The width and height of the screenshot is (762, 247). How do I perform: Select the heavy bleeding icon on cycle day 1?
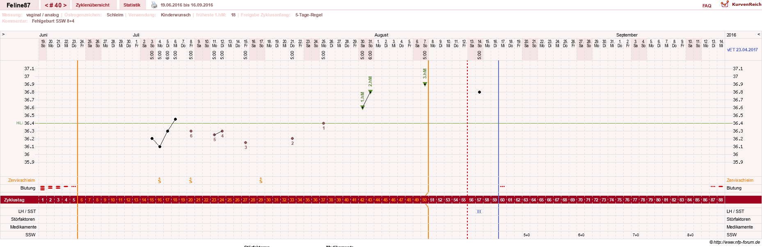[42, 188]
